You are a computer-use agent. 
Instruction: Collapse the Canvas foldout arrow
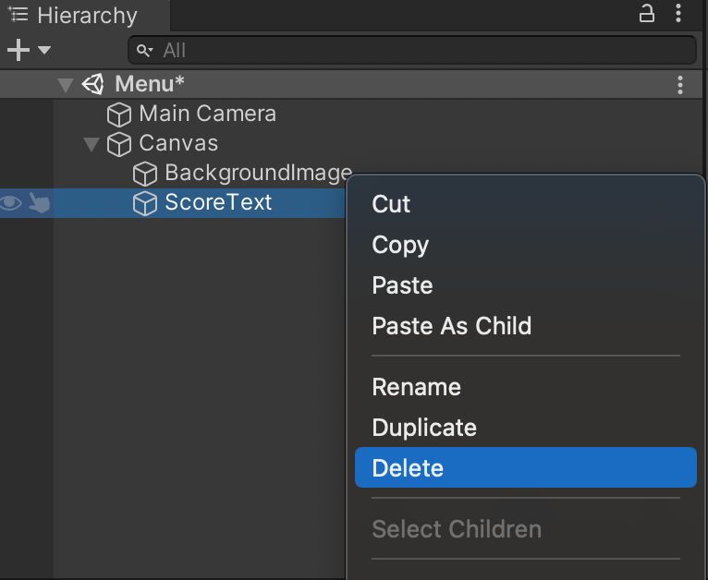tap(91, 144)
